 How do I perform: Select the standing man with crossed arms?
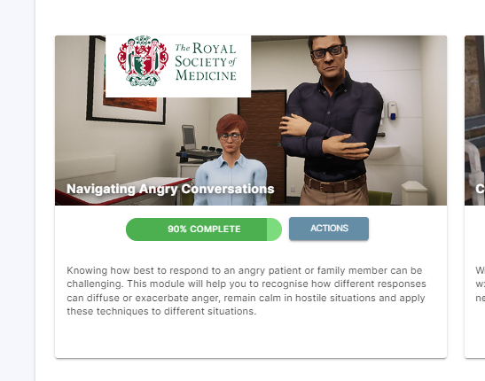tap(333, 121)
